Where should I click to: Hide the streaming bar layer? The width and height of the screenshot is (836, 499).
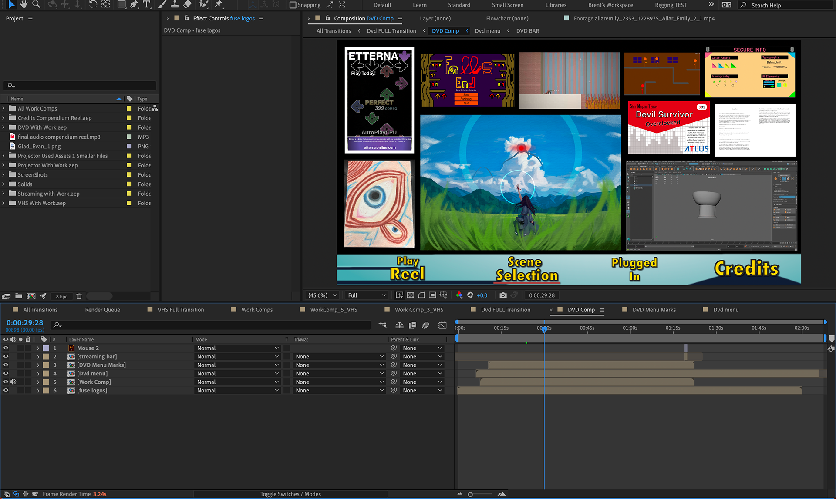pos(6,356)
